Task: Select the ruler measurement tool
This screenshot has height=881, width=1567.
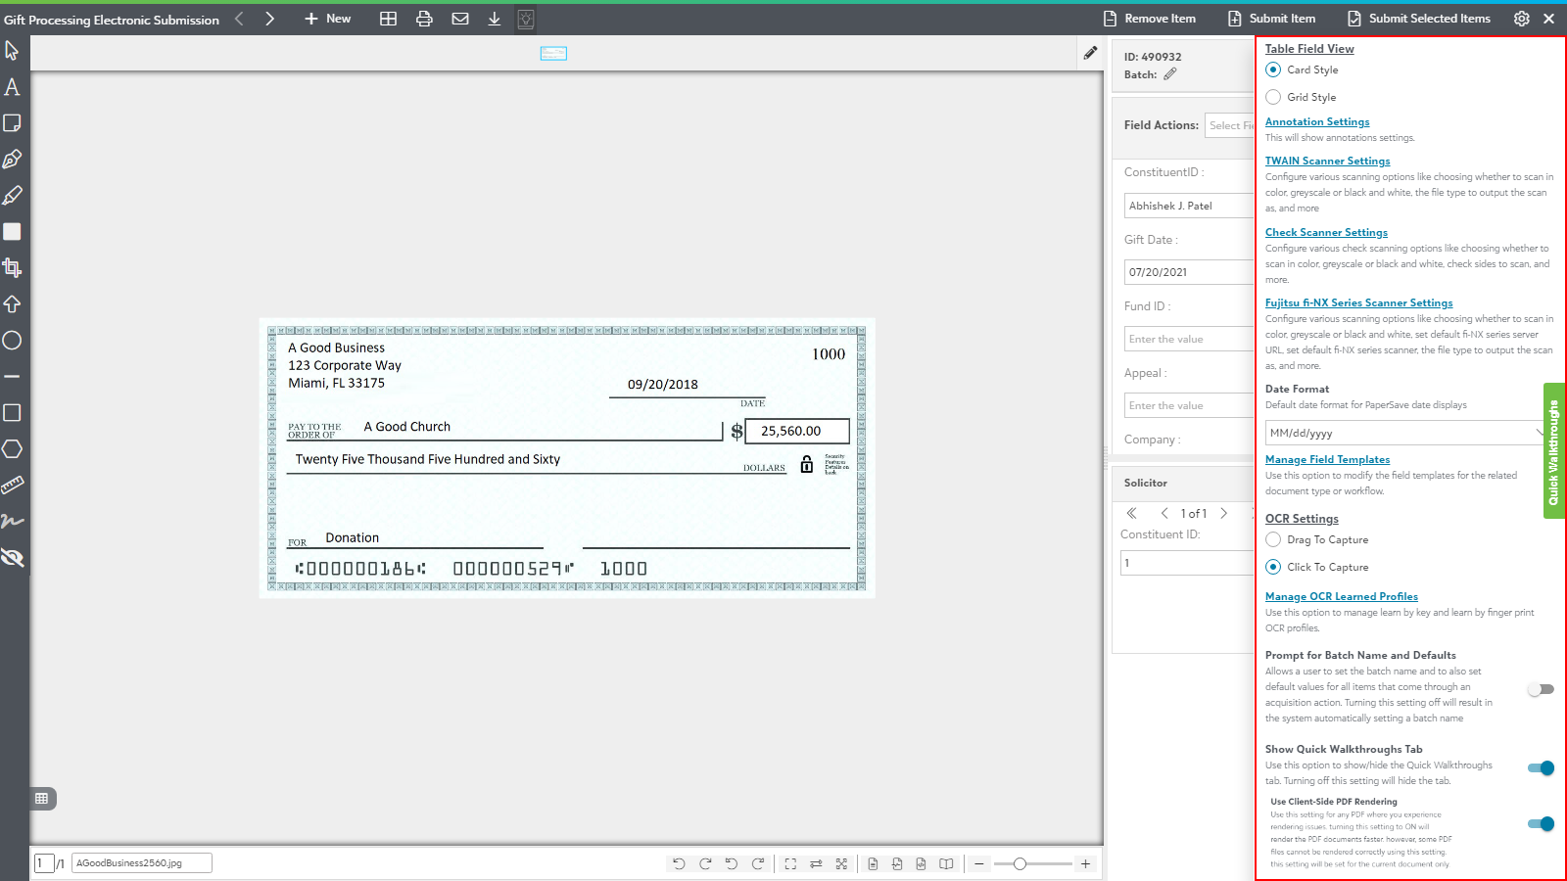Action: 12,486
